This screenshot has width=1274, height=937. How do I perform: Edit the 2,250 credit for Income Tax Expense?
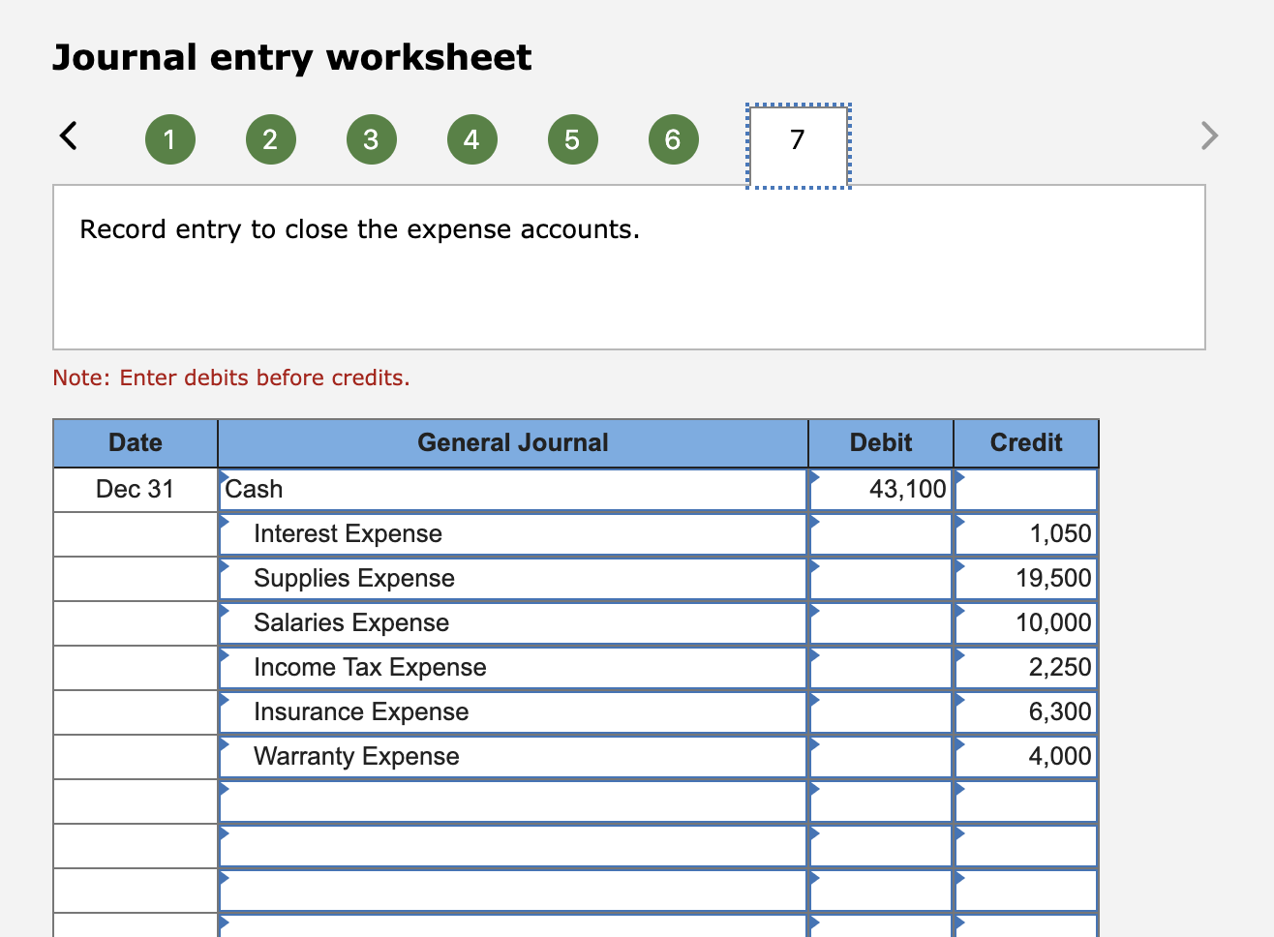pos(1026,668)
